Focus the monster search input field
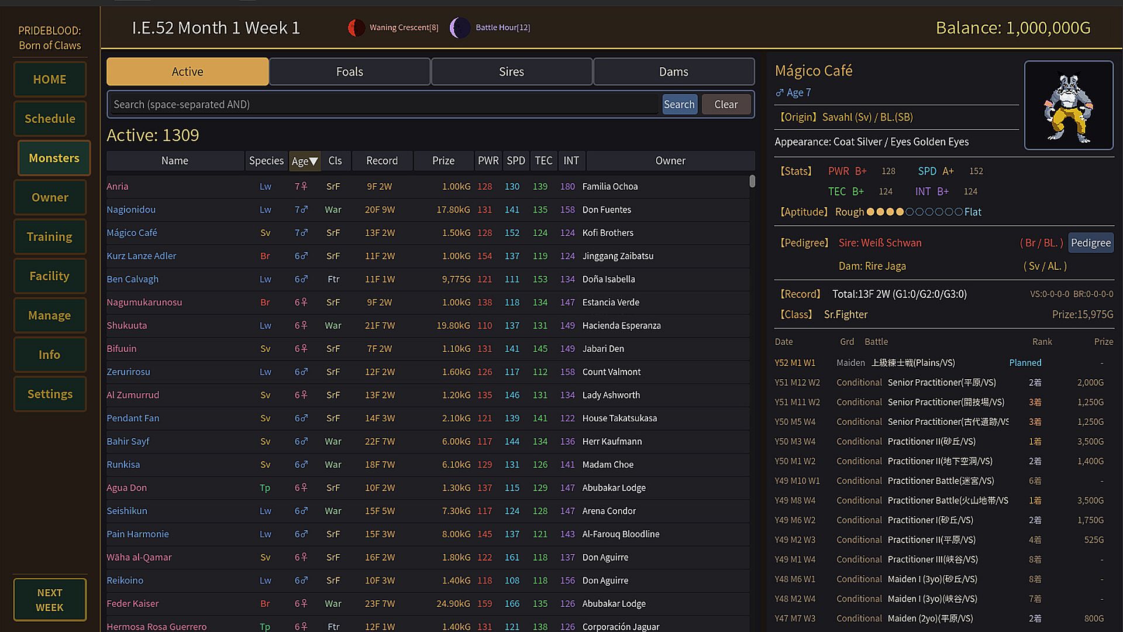This screenshot has height=632, width=1123. pos(385,104)
